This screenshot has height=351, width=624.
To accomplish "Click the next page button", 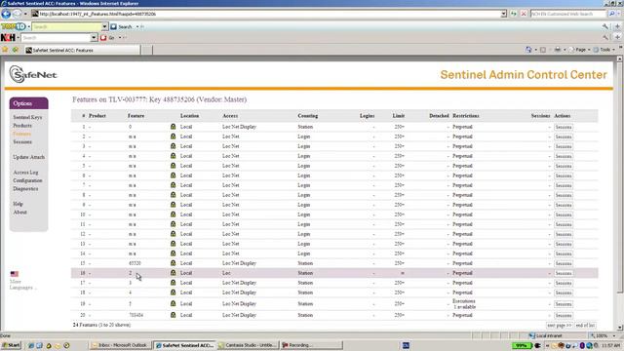I will 560,325.
